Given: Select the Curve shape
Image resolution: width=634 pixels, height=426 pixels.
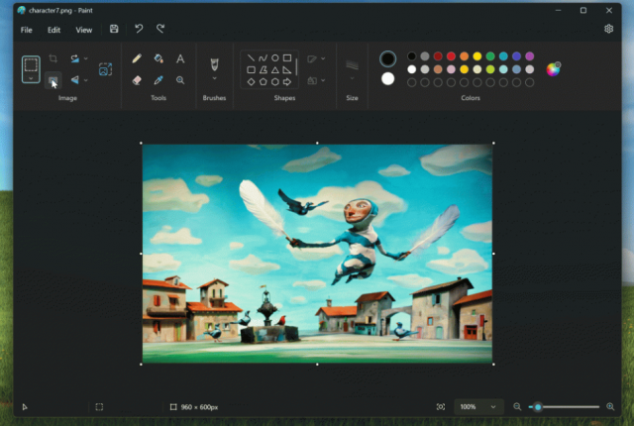Looking at the screenshot, I should (263, 57).
